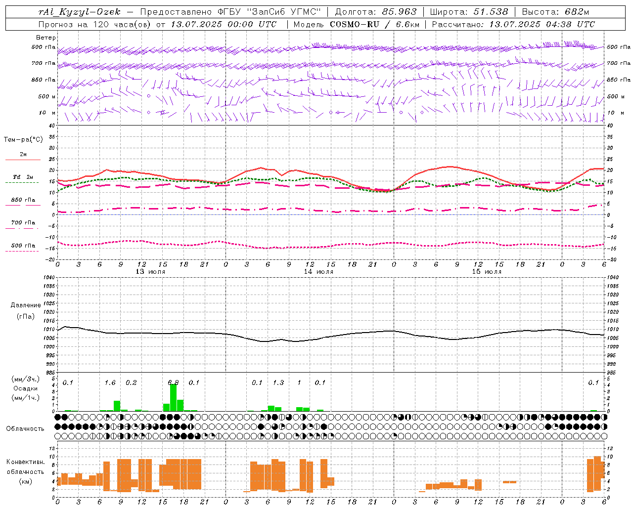Click the Облачность panel label
The width and height of the screenshot is (633, 506).
tap(25, 428)
